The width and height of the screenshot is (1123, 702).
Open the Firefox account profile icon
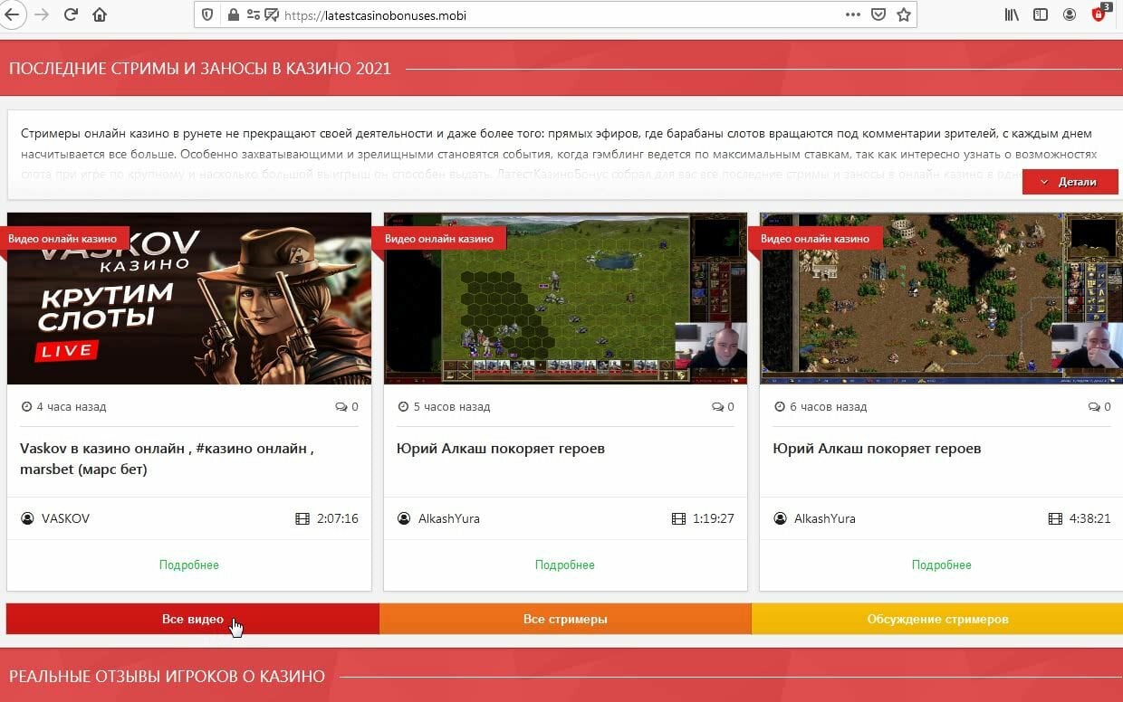[x=1070, y=14]
